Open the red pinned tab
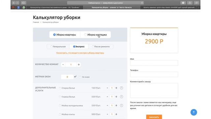 13,7
